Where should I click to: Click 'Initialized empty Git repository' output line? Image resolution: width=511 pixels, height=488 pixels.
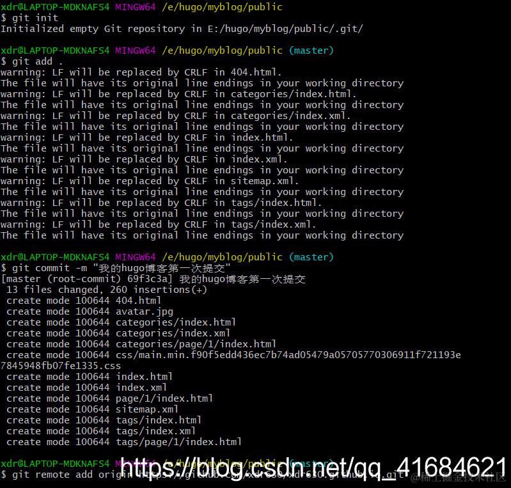tap(182, 29)
